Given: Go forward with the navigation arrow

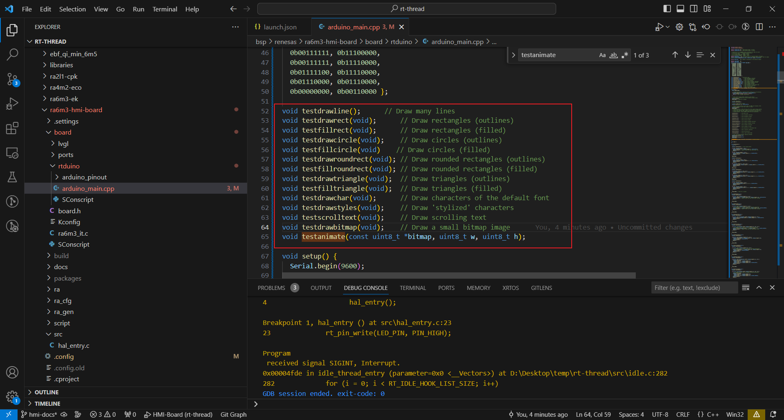Looking at the screenshot, I should click(247, 9).
